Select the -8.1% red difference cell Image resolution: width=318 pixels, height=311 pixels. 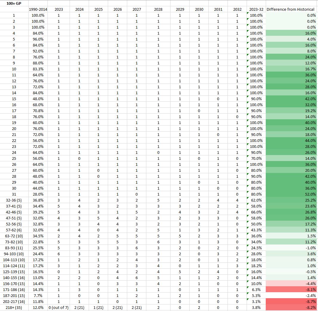[291, 290]
